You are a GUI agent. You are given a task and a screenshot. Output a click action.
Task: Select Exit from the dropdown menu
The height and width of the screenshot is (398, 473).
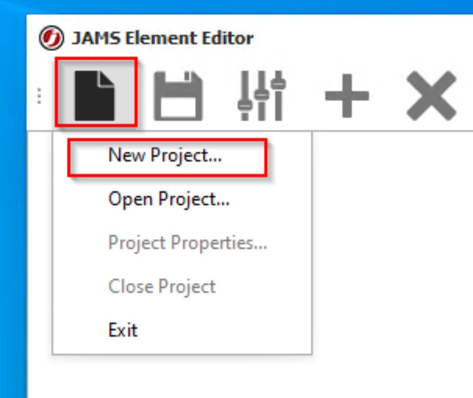click(x=123, y=330)
